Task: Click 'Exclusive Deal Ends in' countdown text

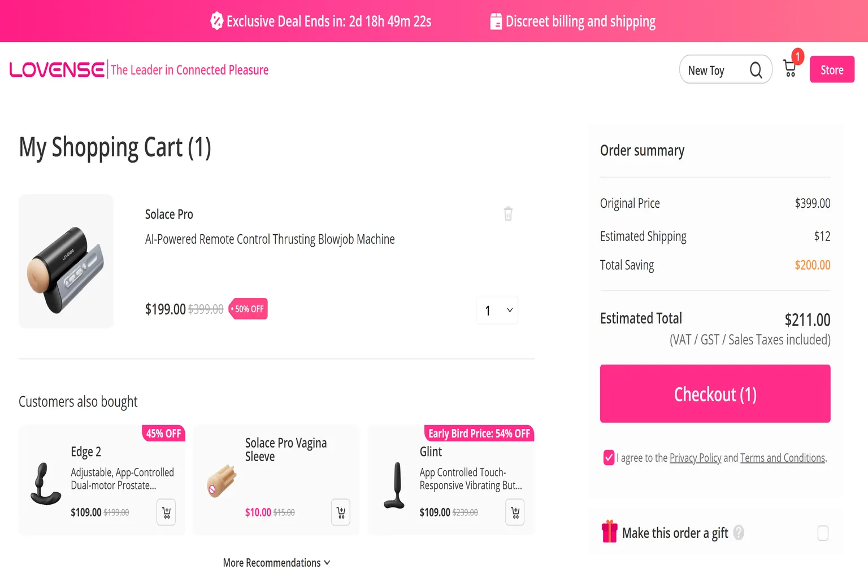Action: click(x=329, y=21)
